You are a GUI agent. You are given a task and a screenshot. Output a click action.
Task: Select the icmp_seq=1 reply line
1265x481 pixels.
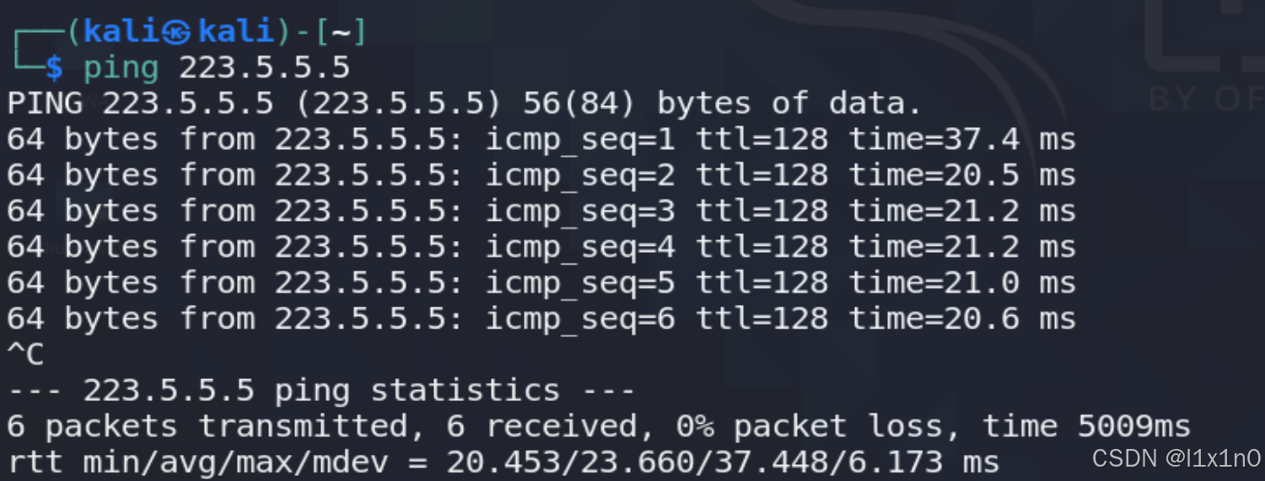point(541,140)
